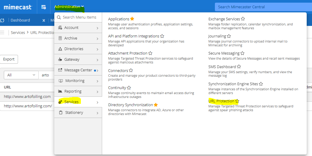This screenshot has height=156, width=312.
Task: Open the Directory Synchronization link
Action: click(x=130, y=105)
